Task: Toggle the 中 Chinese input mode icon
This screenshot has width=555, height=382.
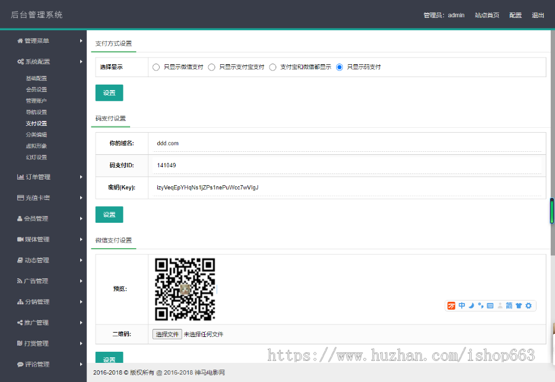Action: [461, 305]
